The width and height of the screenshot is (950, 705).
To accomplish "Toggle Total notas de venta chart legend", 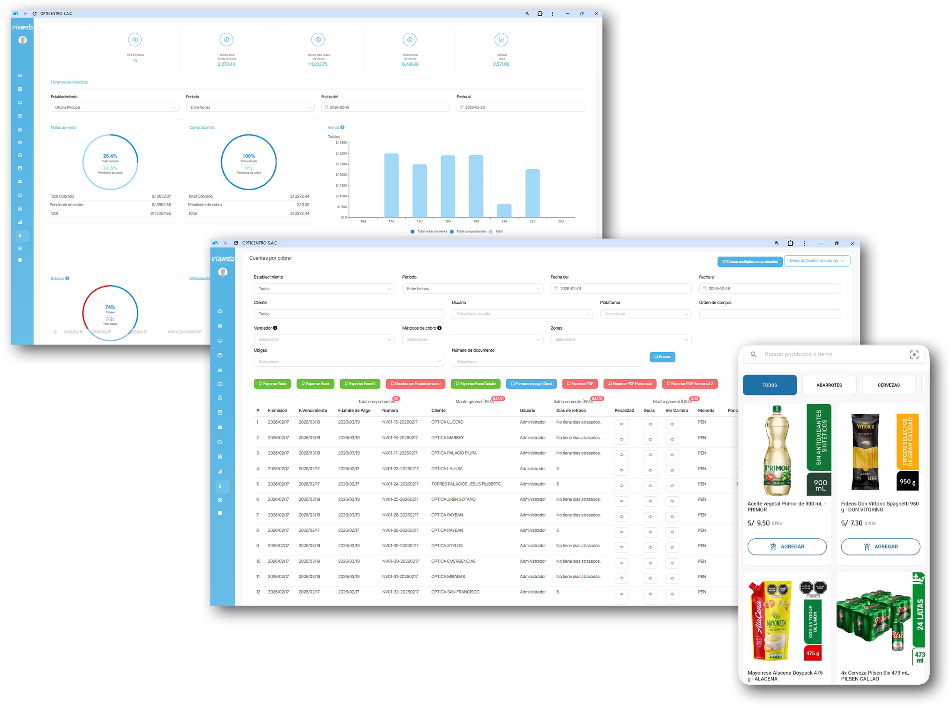I will (x=429, y=232).
